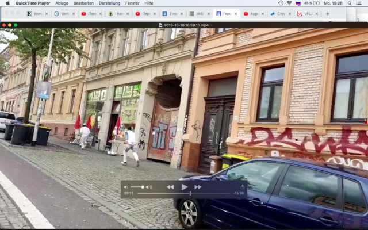Screen dimensions: 368x230
Task: Play the video in QuickTime
Action: tap(185, 187)
